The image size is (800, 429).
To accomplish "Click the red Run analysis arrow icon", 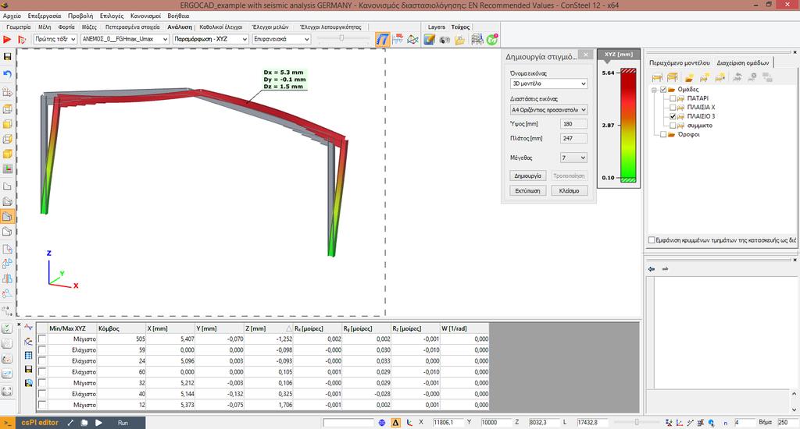I will coord(7,39).
